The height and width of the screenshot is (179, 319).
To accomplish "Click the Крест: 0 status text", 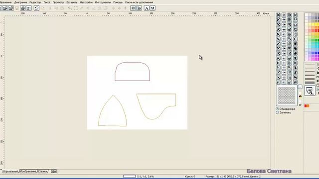I will click(x=190, y=177).
